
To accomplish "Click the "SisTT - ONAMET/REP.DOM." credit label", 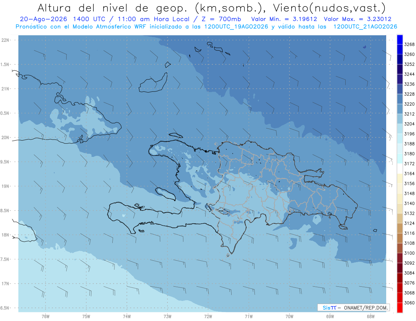I will tap(353, 307).
